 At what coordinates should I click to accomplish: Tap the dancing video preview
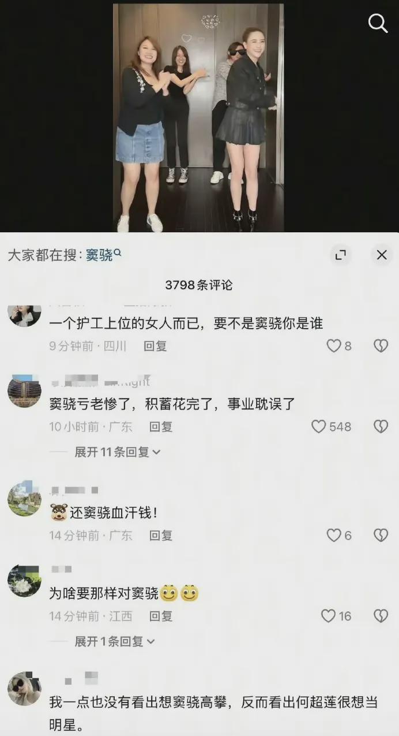pyautogui.click(x=198, y=117)
